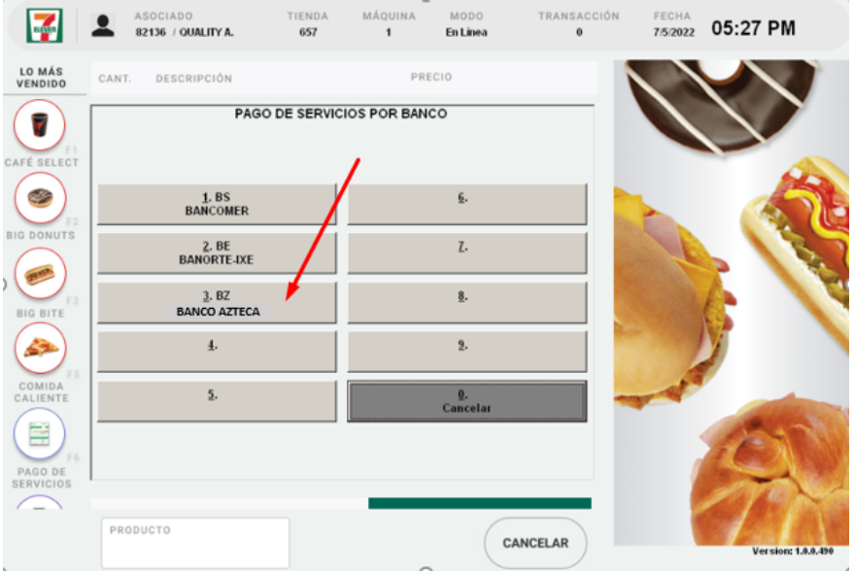Viewport: 854px width, 571px height.
Task: Choose the Big Bite hot dog icon
Action: point(40,274)
